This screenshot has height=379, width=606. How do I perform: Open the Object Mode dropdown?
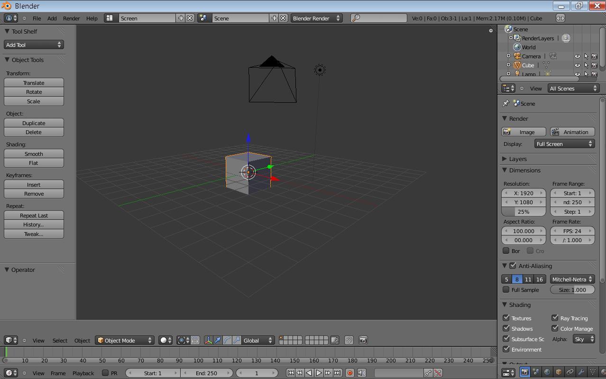coord(125,340)
